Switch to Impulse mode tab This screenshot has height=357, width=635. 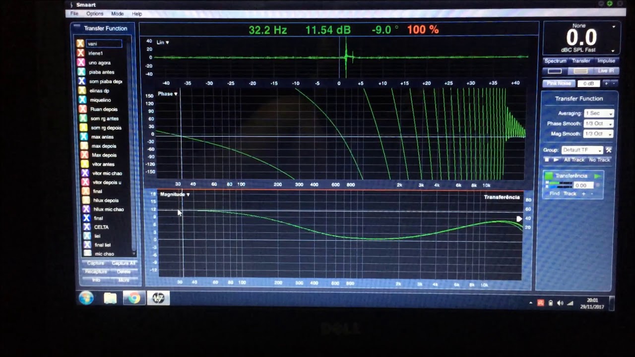606,61
